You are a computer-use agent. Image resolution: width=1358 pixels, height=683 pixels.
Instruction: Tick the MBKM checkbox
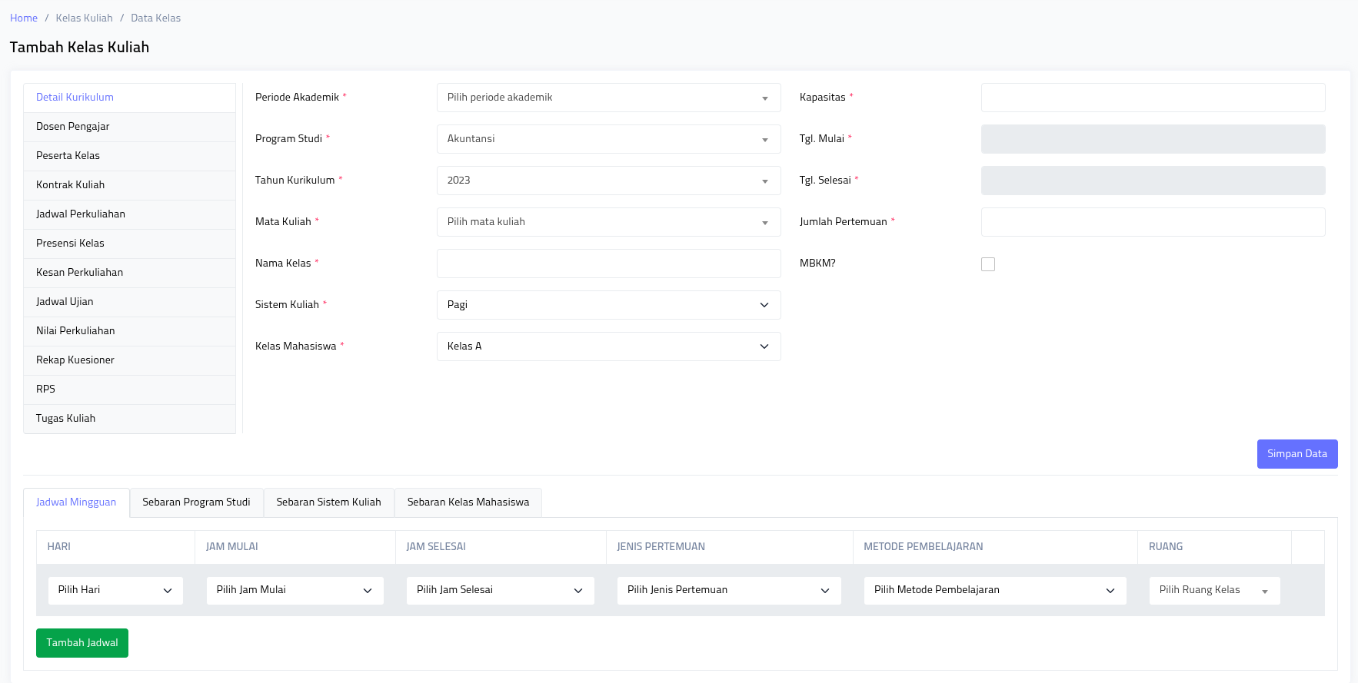point(988,264)
